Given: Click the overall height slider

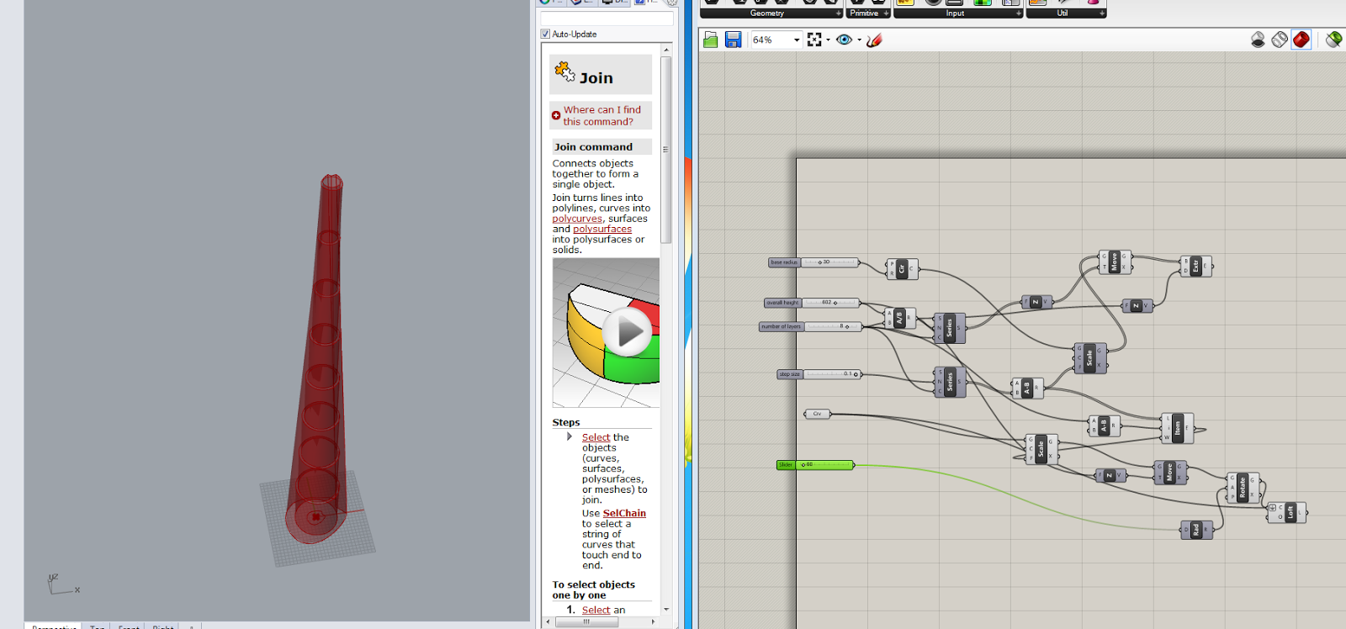Looking at the screenshot, I should click(812, 303).
